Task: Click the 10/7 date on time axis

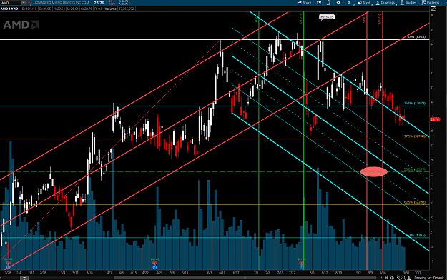Action: click(x=418, y=273)
